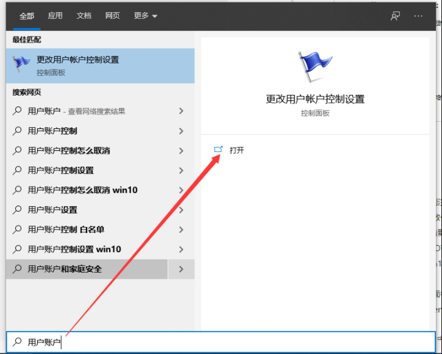Expand the 更多 dropdown menu
The width and height of the screenshot is (442, 354).
click(x=146, y=16)
